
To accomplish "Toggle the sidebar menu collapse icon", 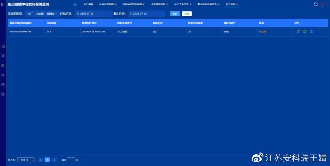I will [x=3, y=5].
